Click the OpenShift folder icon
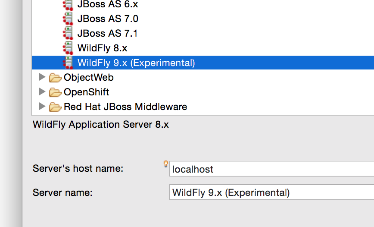This screenshot has height=227, width=374. [55, 92]
